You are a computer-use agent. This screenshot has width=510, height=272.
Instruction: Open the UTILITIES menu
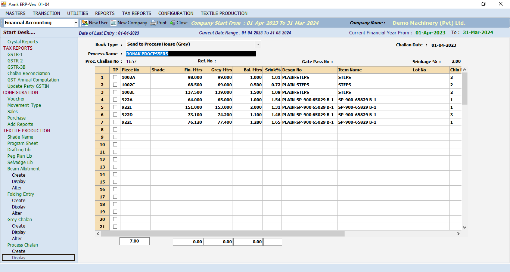[78, 13]
